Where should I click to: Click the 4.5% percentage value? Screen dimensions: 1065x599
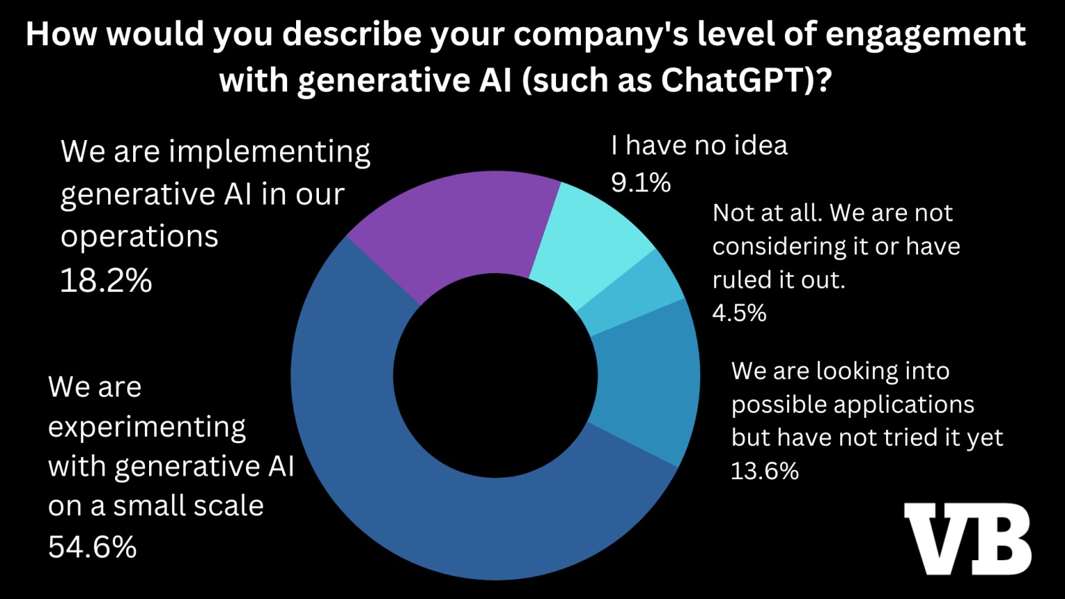[x=739, y=313]
